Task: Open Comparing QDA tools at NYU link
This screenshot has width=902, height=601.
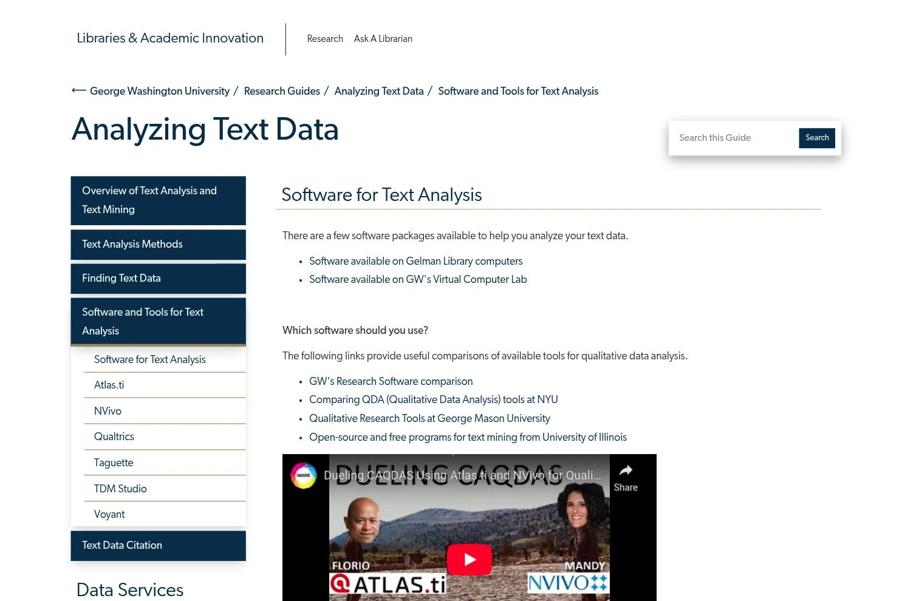Action: (433, 400)
